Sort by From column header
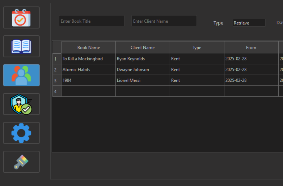Viewport: 283px width, 186px height. pyautogui.click(x=251, y=48)
